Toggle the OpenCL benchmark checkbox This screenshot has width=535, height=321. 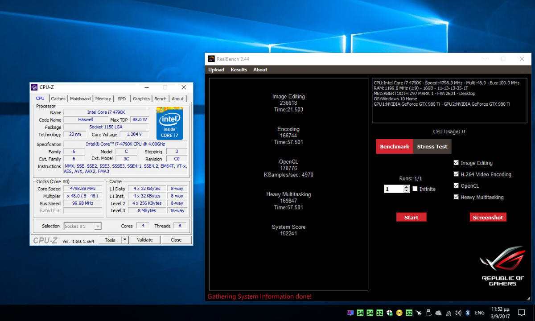456,185
